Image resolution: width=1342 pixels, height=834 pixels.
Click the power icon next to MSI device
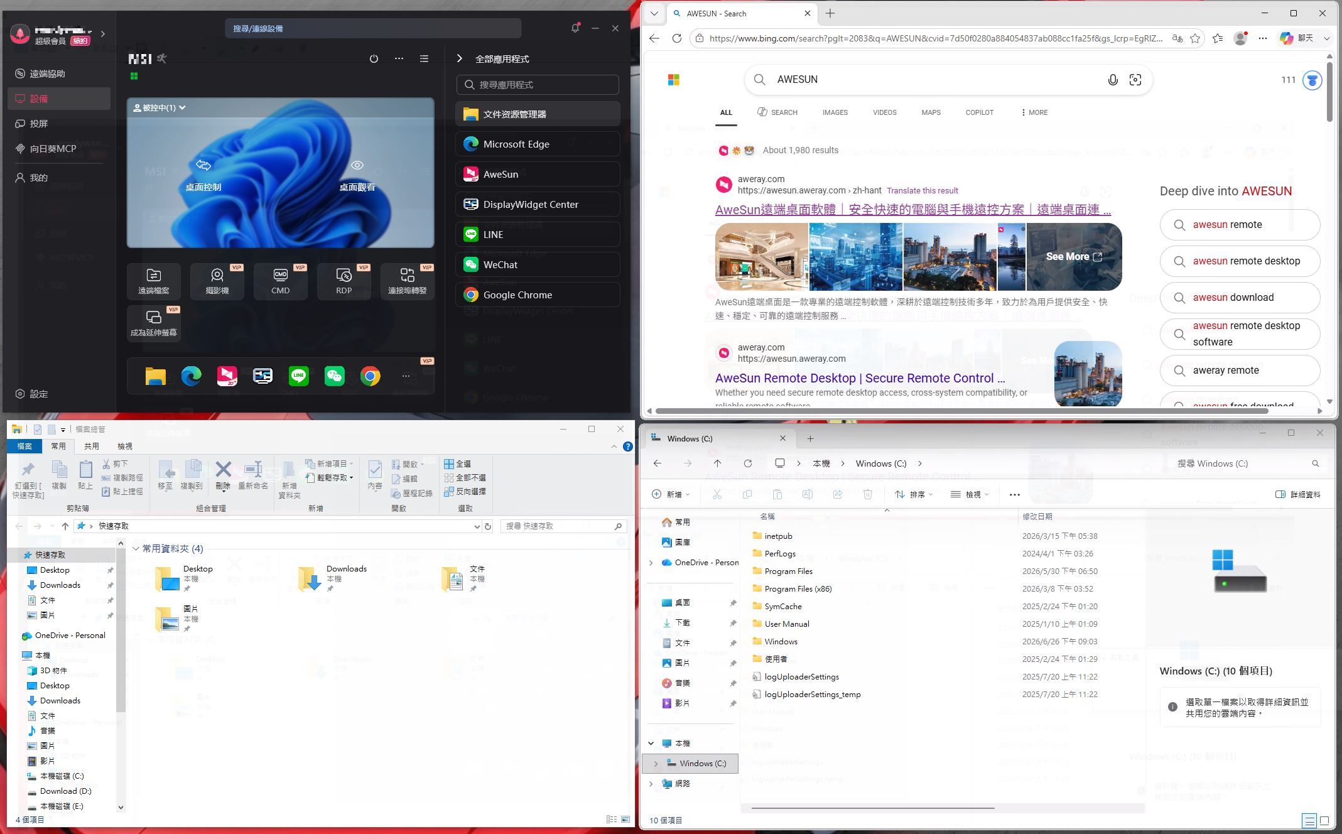(374, 58)
